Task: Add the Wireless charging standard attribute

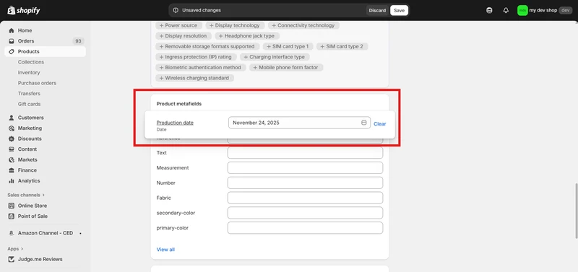Action: coord(194,78)
